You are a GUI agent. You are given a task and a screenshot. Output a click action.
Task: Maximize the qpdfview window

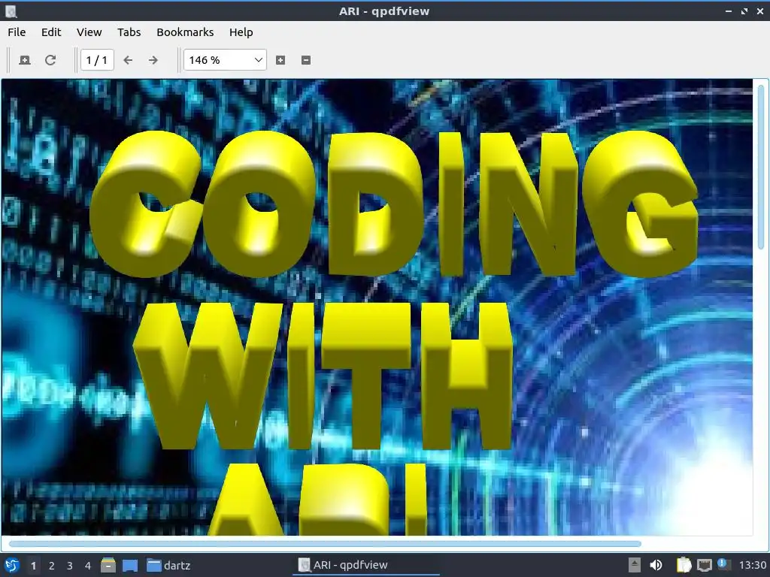(744, 11)
